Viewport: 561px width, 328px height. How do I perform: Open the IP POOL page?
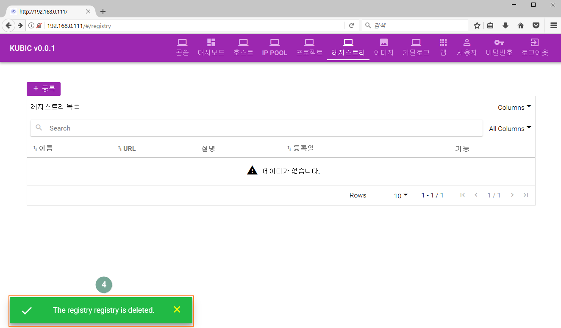pyautogui.click(x=275, y=47)
